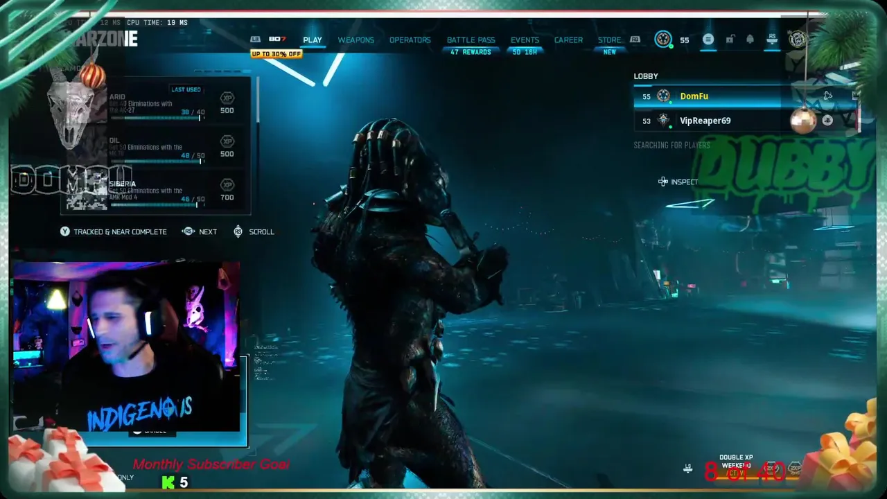Select DomFu in the lobby list
The width and height of the screenshot is (887, 499).
[x=746, y=96]
